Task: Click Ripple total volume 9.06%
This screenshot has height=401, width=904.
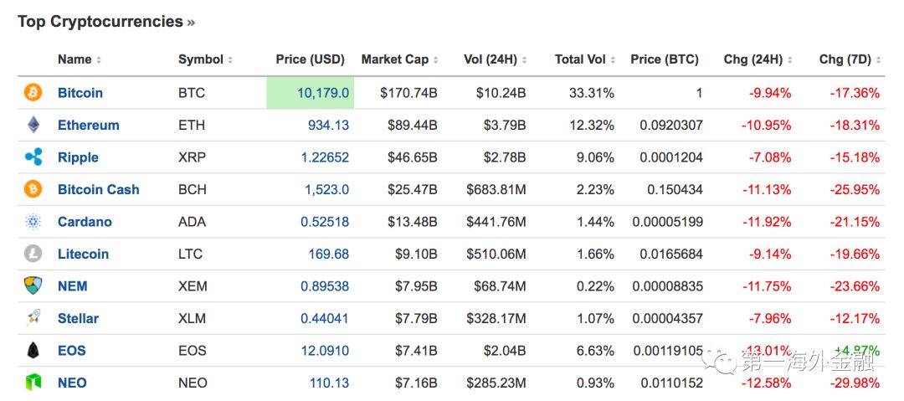Action: coord(596,157)
